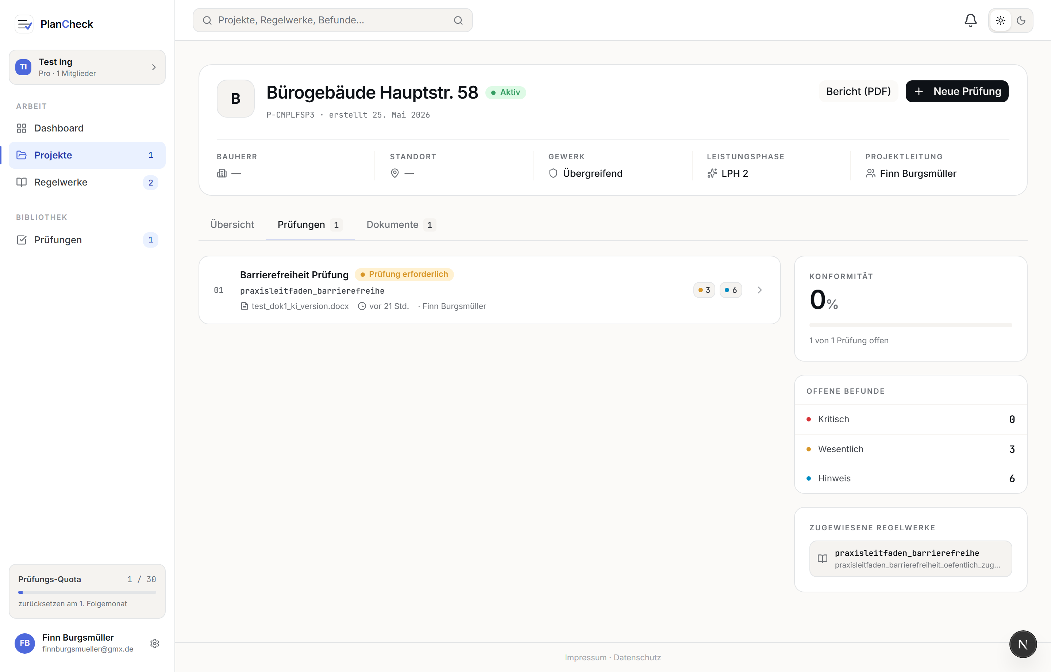Click the TI workspace avatar
Viewport: 1051px width, 672px height.
tap(24, 67)
